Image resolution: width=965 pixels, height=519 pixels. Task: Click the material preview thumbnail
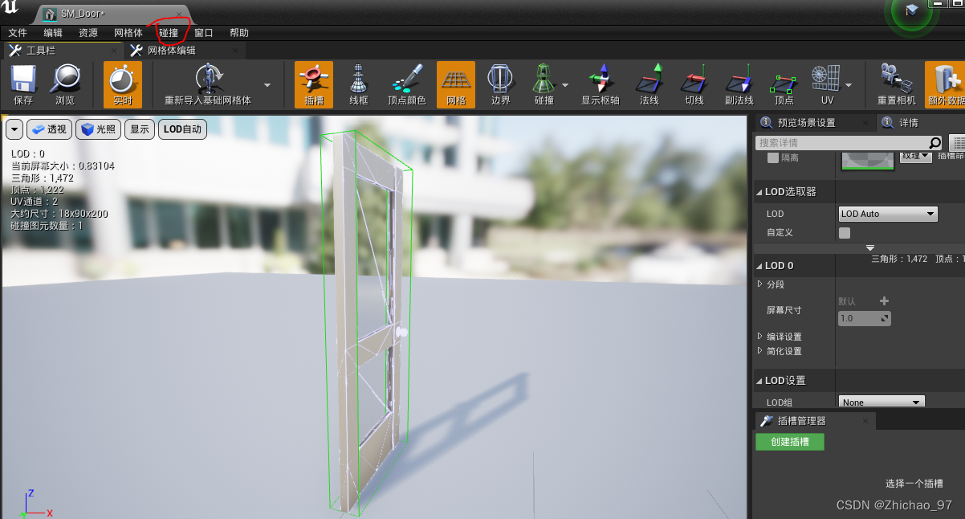(x=868, y=160)
